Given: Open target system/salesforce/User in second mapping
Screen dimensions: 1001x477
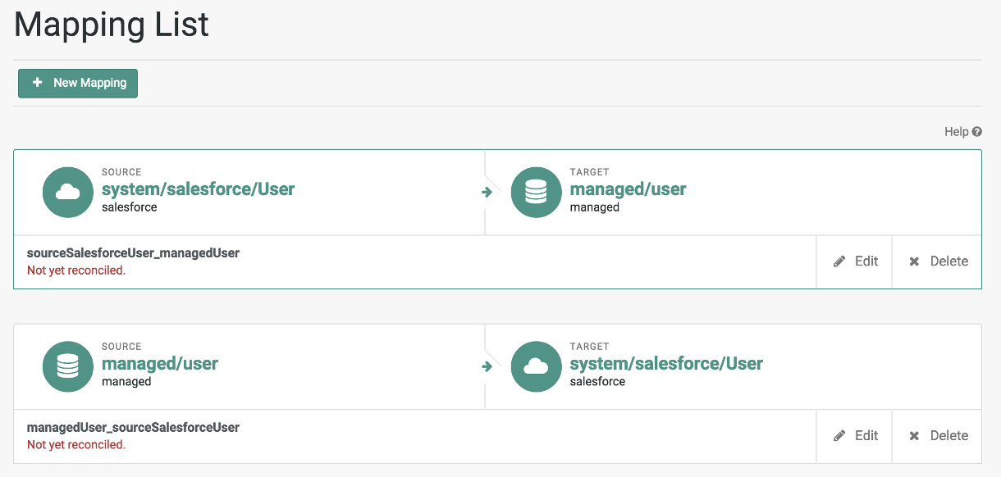Looking at the screenshot, I should [x=666, y=364].
